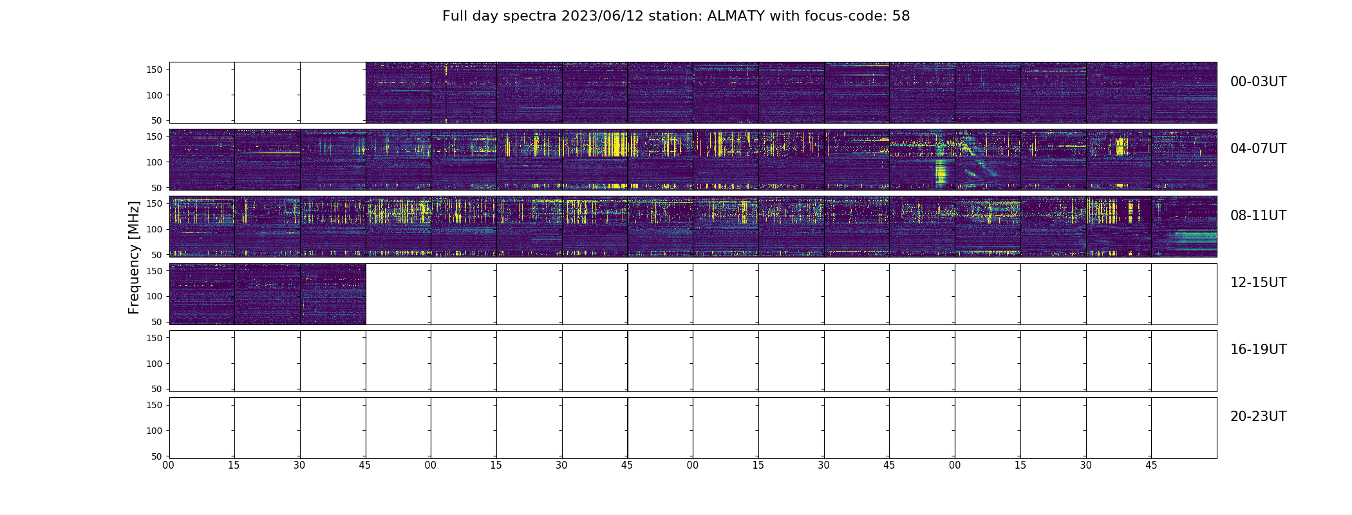Click the rightmost '45' time-axis tick label
The height and width of the screenshot is (515, 1352).
[x=1151, y=465]
